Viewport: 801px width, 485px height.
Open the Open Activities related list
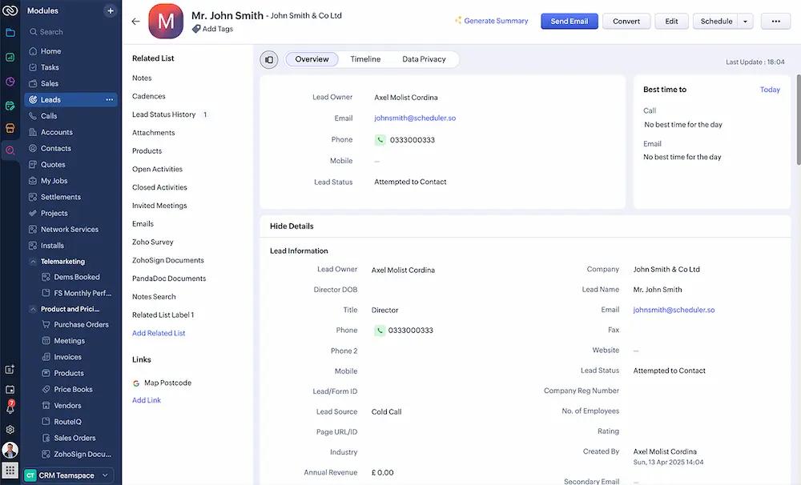click(157, 169)
